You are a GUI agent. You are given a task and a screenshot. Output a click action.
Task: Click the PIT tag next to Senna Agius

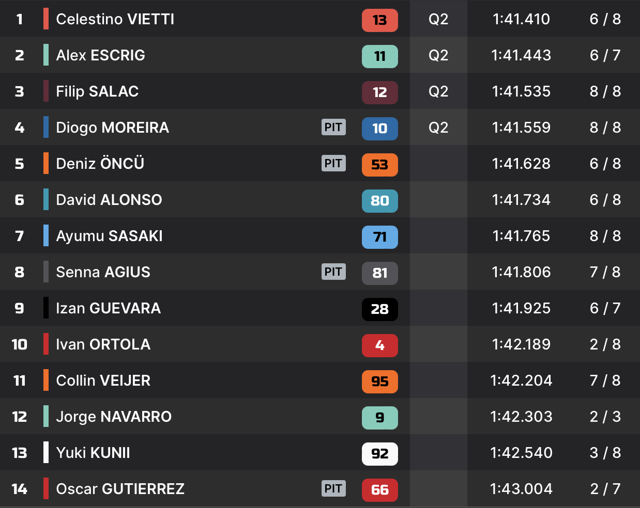[x=333, y=272]
